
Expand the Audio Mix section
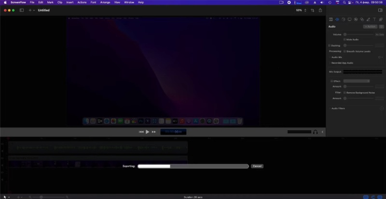(x=330, y=57)
